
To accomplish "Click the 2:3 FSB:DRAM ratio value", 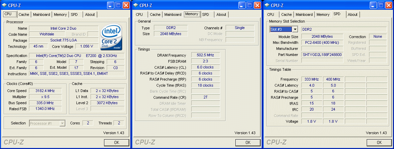I will (205, 61).
